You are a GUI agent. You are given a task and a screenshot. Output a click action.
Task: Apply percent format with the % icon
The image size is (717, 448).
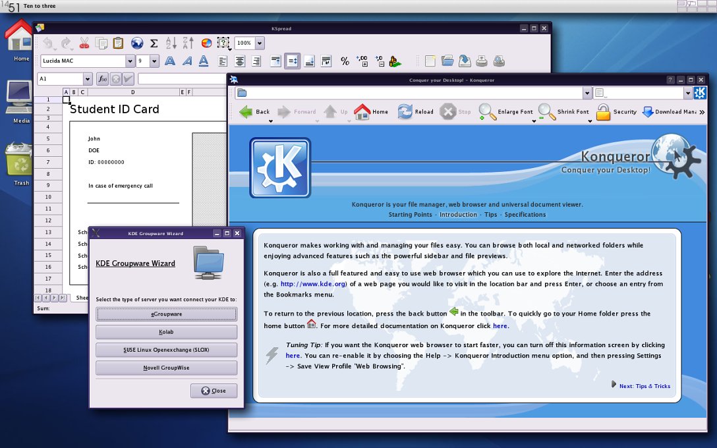345,61
